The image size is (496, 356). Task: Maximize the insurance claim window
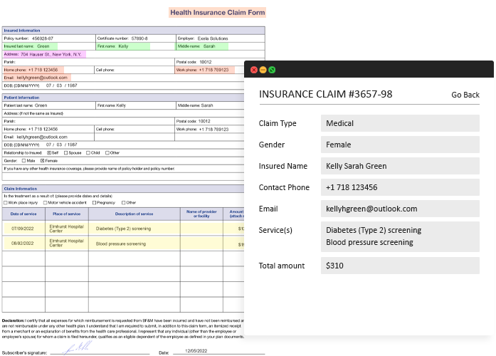coord(272,70)
